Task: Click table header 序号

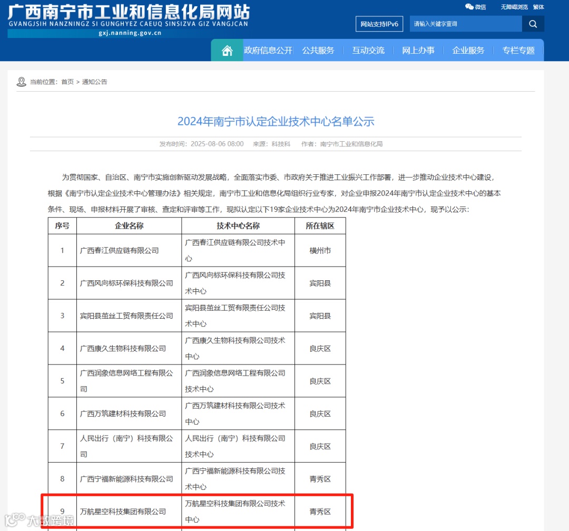Action: point(62,226)
